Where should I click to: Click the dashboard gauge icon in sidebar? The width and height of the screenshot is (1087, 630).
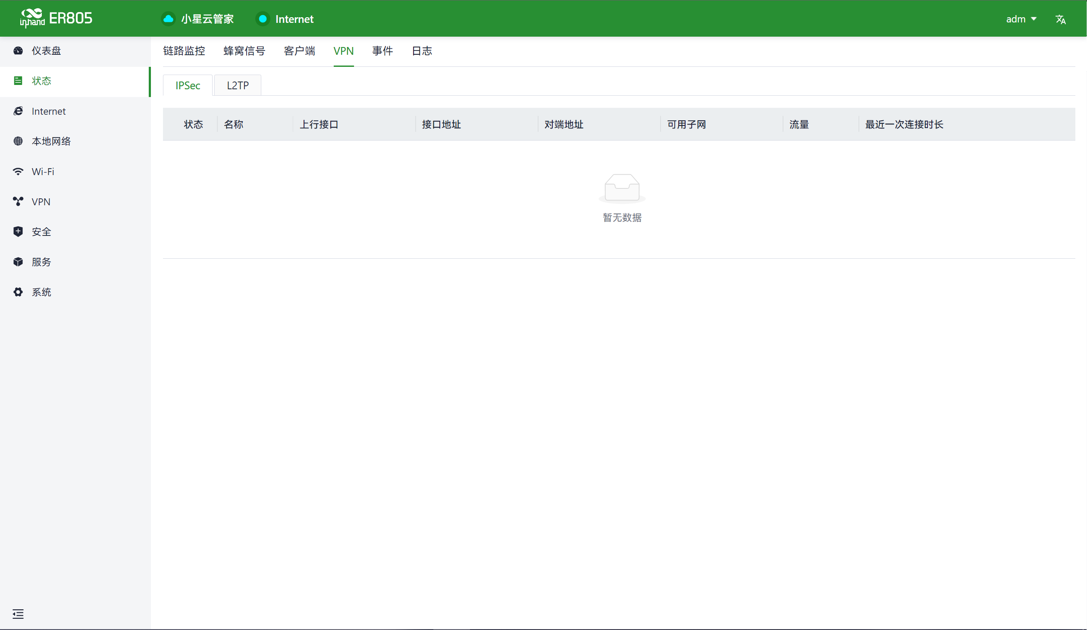pyautogui.click(x=18, y=51)
